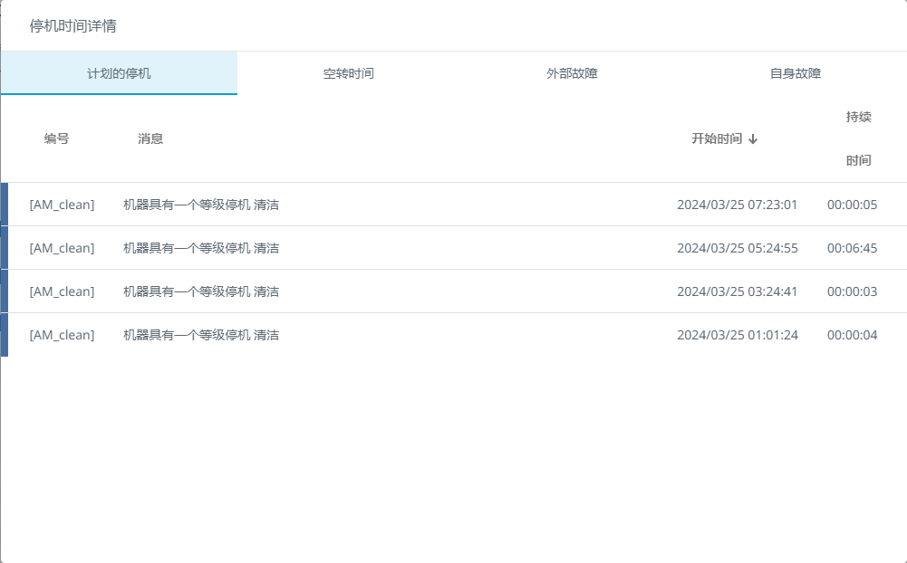Click the blue indicator of the 05:24:55 row
Screen dimensions: 907x563
pyautogui.click(x=5, y=247)
